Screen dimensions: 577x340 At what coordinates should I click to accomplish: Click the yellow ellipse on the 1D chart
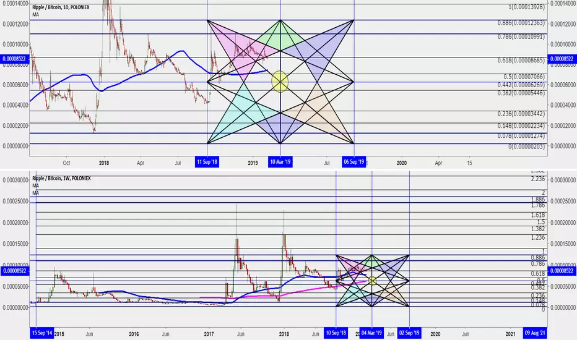click(280, 82)
